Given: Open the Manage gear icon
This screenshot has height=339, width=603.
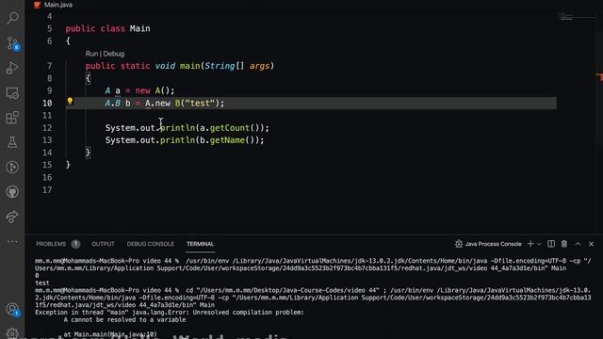Looking at the screenshot, I should coord(12,333).
